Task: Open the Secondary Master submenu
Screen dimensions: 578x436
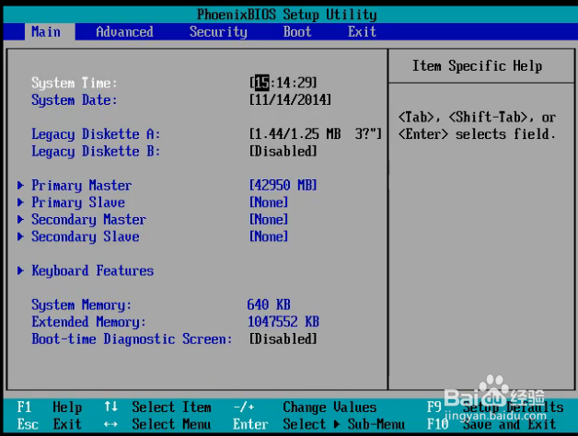Action: pos(89,220)
